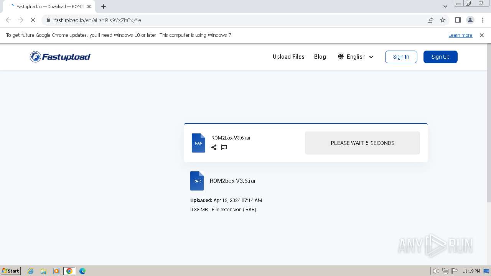Click Chrome icon in taskbar

69,271
